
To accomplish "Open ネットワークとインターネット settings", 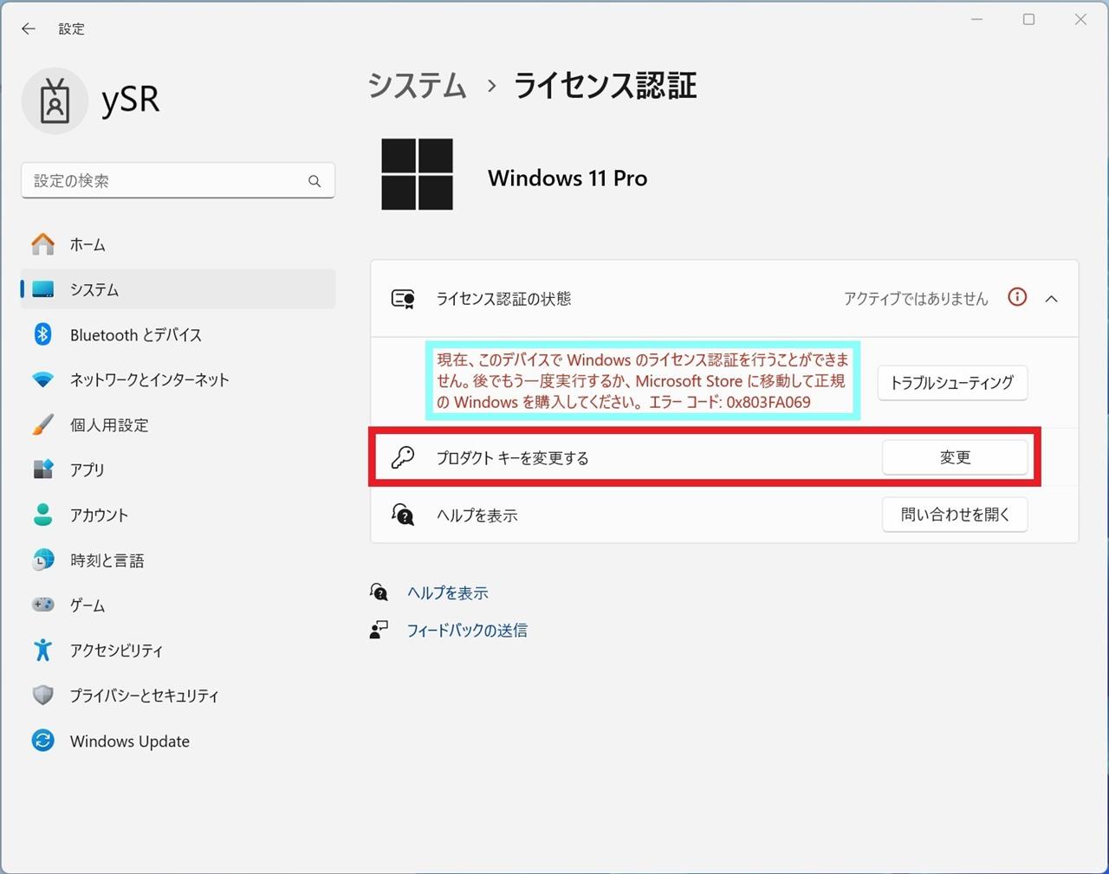I will tap(178, 379).
